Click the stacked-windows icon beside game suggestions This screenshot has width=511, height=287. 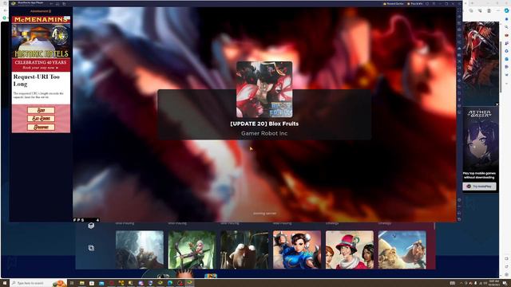click(91, 248)
